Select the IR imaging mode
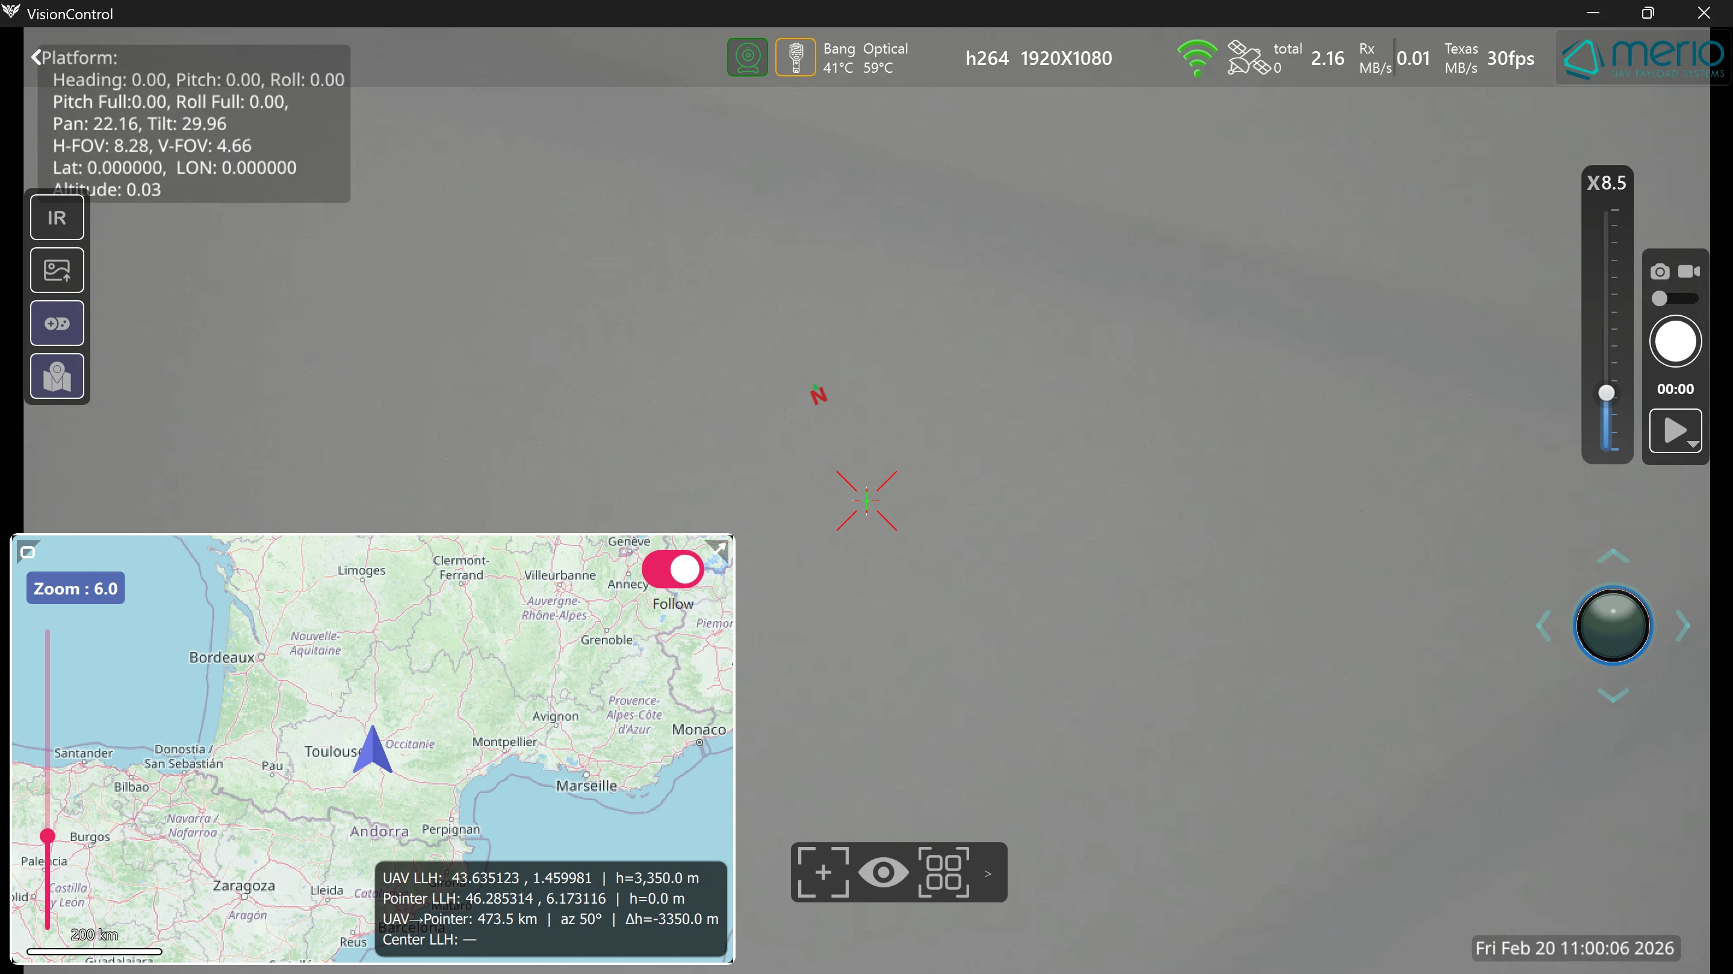Screen dimensions: 1733x974 click(x=57, y=217)
